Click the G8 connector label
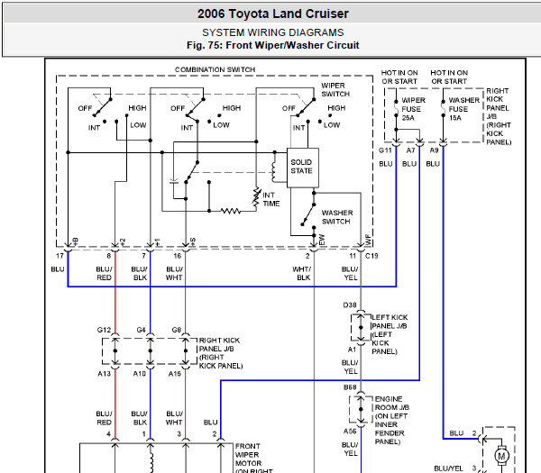 (x=177, y=330)
